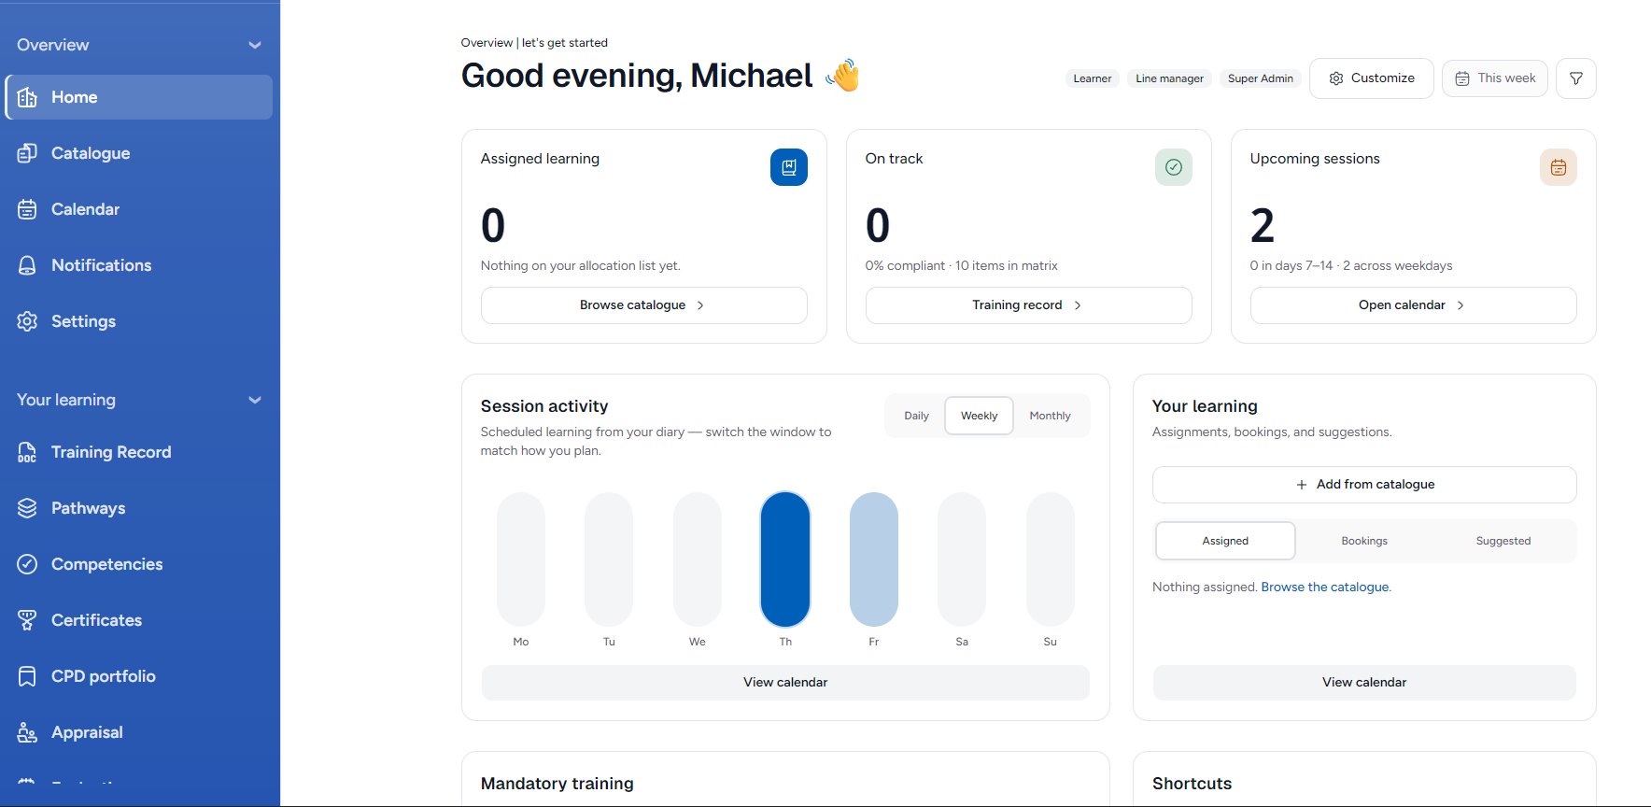
Task: Click the gear icon in Customize
Action: pyautogui.click(x=1336, y=78)
